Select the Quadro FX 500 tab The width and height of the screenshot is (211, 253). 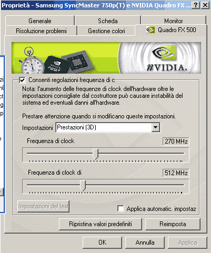tap(171, 30)
